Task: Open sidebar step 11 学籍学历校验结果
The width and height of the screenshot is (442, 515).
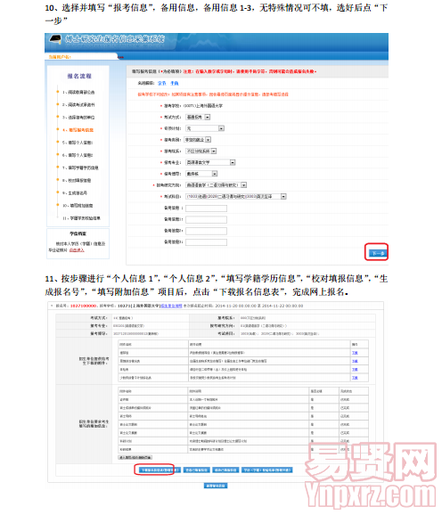Action: coord(81,218)
